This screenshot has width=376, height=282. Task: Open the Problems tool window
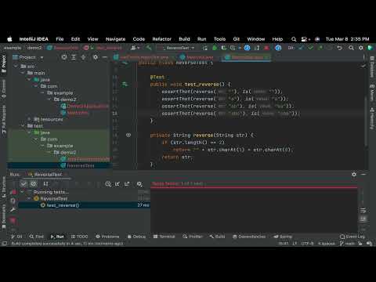pos(107,237)
